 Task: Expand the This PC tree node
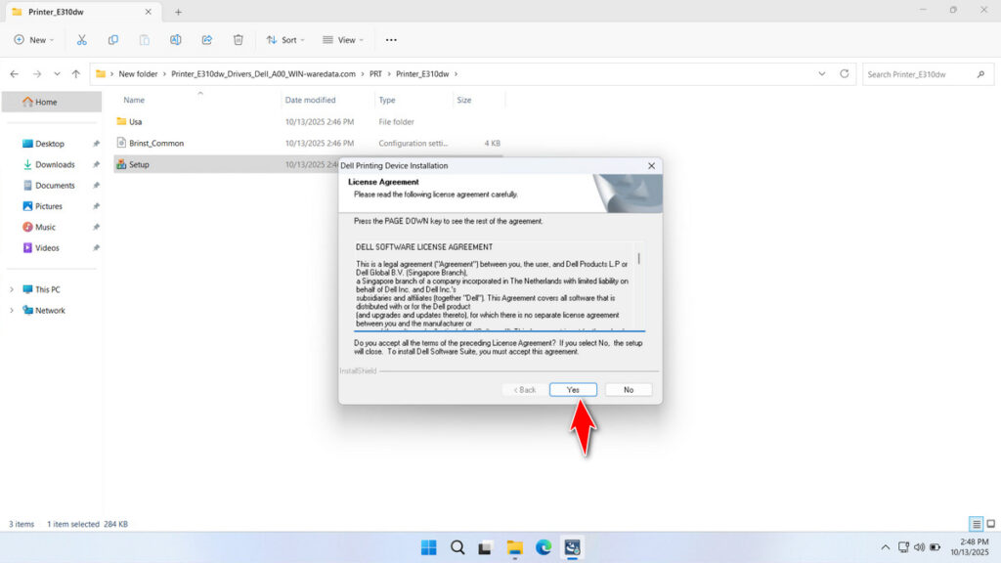tap(12, 289)
